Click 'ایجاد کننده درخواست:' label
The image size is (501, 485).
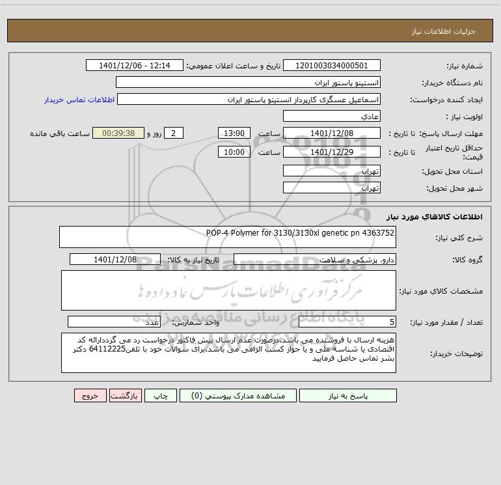446,100
